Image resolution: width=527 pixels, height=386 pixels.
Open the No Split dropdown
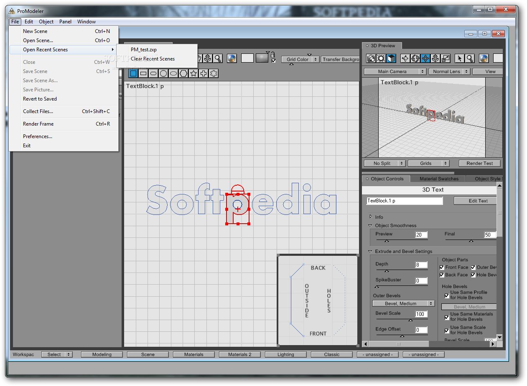(384, 163)
